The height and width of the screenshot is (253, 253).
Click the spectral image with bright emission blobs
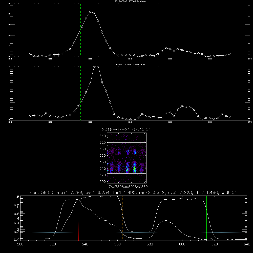pyautogui.click(x=127, y=158)
